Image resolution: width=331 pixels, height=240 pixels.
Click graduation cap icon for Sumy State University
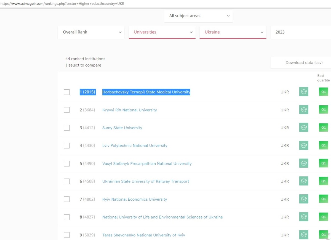(304, 128)
